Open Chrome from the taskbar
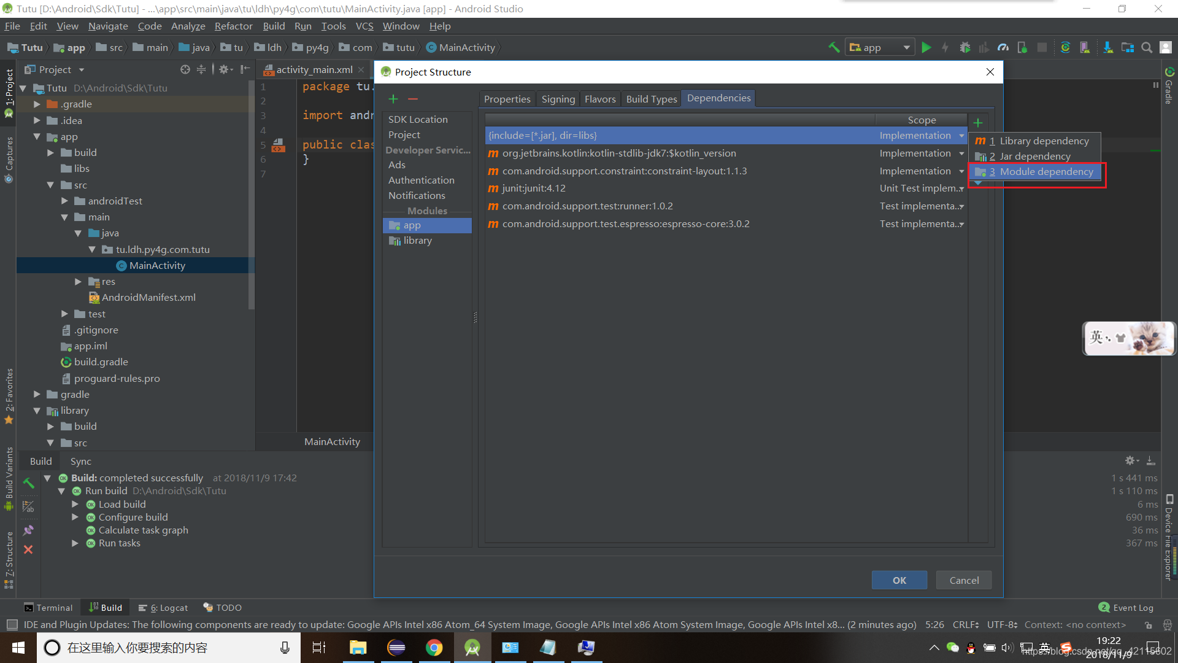 click(x=434, y=648)
